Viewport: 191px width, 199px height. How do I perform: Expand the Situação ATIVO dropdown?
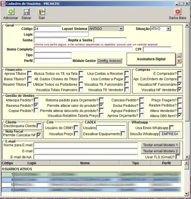169,29
